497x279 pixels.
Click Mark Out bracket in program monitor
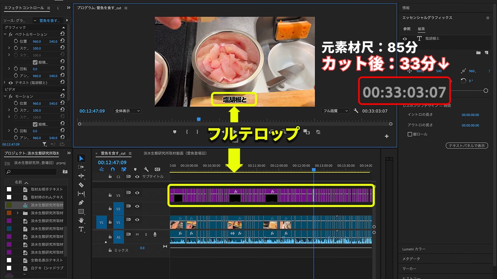click(x=197, y=132)
